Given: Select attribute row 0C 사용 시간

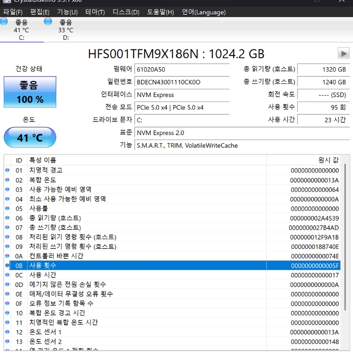Looking at the screenshot, I should [172, 275].
